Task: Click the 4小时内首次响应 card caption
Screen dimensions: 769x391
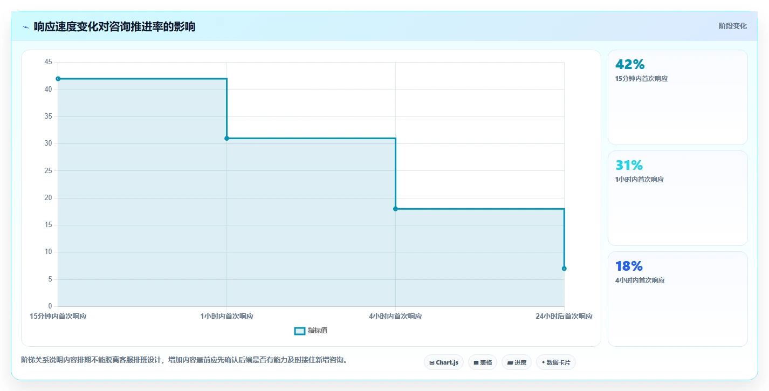Action: [x=640, y=280]
